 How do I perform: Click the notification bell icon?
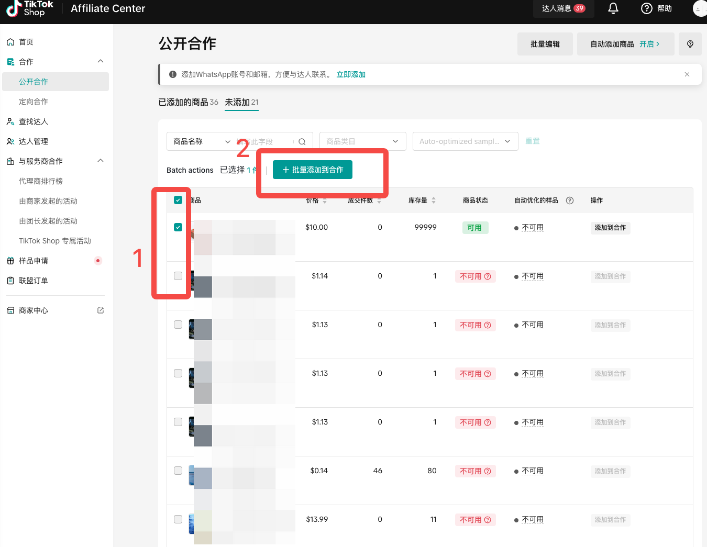pos(613,8)
